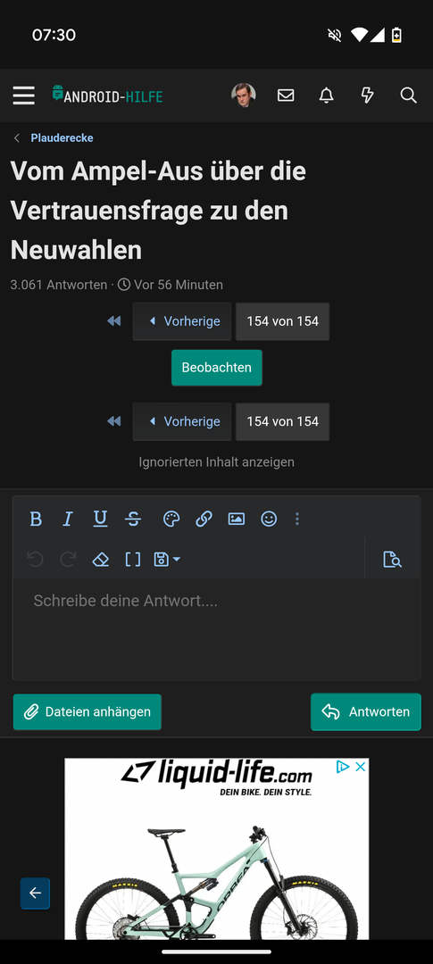Image resolution: width=433 pixels, height=964 pixels.
Task: Open the smiley emoji picker
Action: [x=269, y=519]
